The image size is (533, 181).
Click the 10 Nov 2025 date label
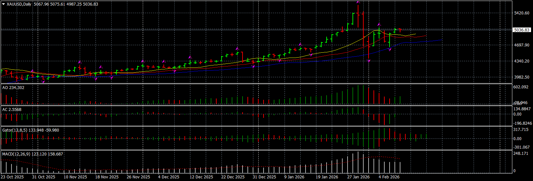[75, 177]
